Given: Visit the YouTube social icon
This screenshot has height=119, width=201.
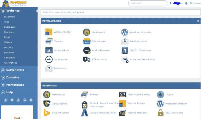Looking at the screenshot, I should [18, 100].
